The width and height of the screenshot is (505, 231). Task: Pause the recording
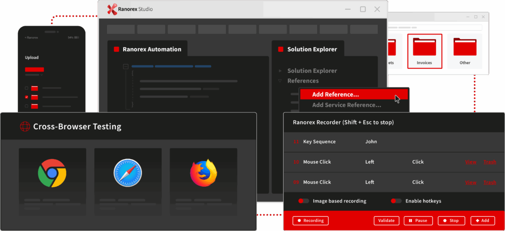(x=418, y=221)
